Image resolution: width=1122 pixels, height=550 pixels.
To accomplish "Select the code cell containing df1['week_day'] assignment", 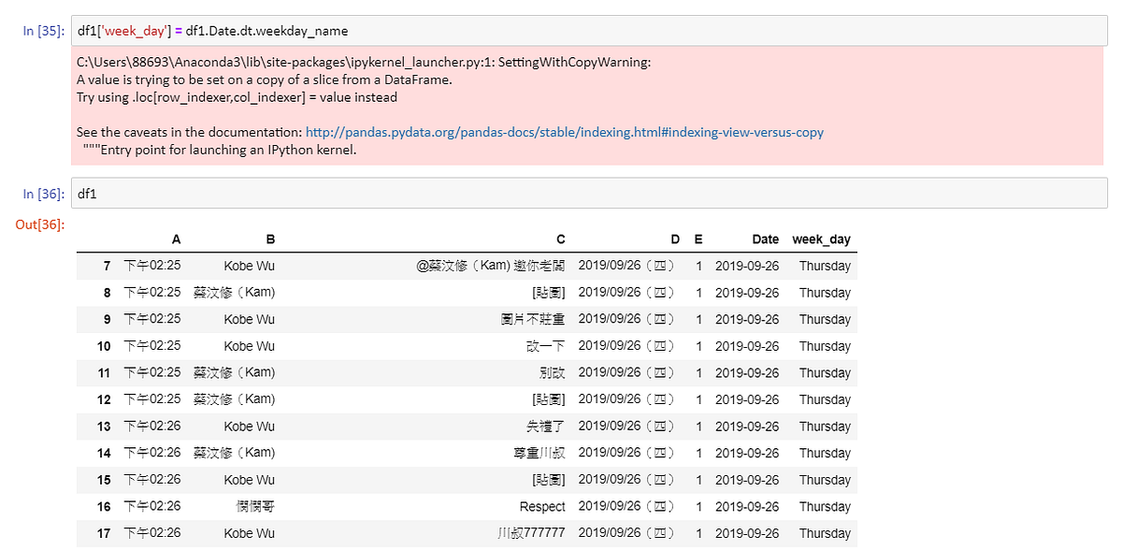I will tap(374, 31).
